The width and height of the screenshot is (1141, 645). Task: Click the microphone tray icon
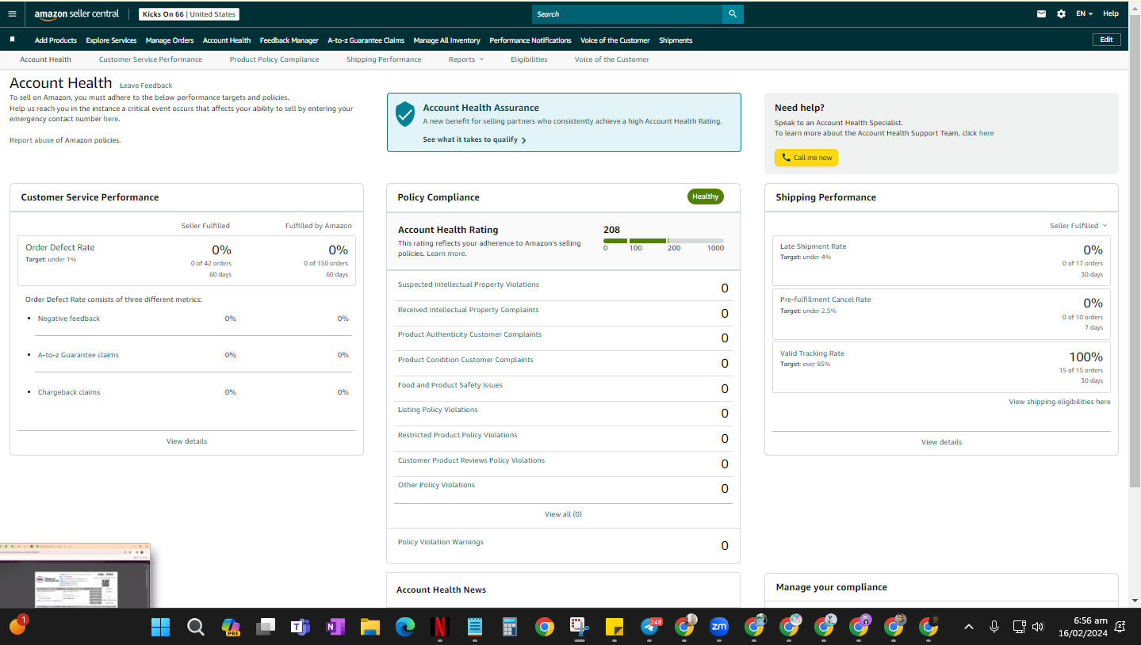pos(994,627)
